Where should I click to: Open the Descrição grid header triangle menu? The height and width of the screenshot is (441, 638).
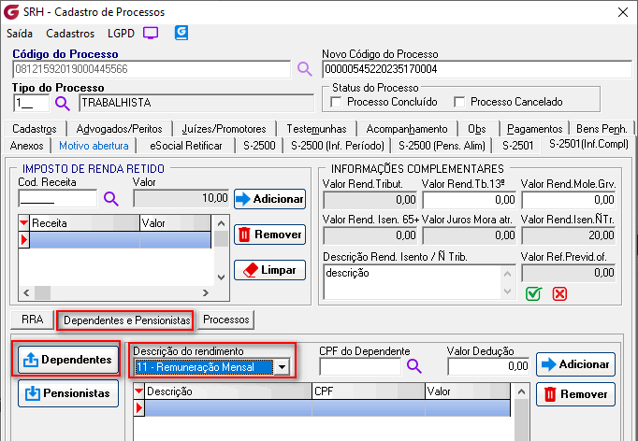tap(140, 391)
